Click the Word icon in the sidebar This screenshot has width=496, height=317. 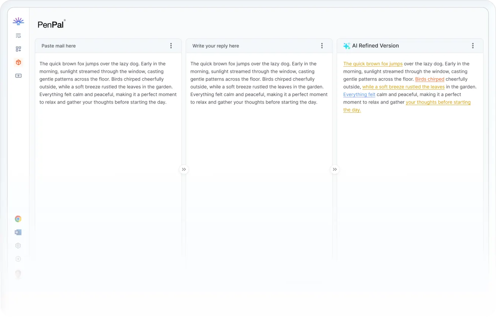pyautogui.click(x=18, y=232)
